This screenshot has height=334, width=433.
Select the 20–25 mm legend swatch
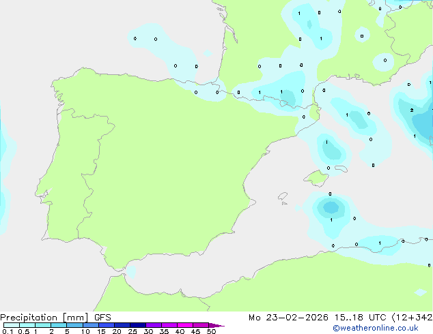point(122,325)
